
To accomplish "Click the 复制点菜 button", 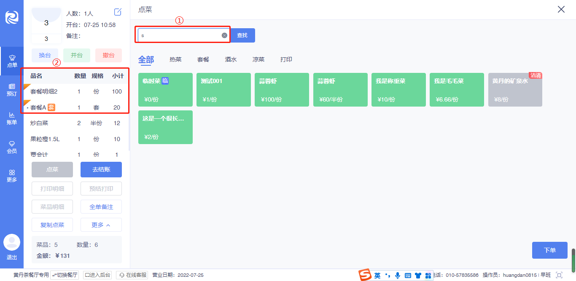I will (x=52, y=225).
